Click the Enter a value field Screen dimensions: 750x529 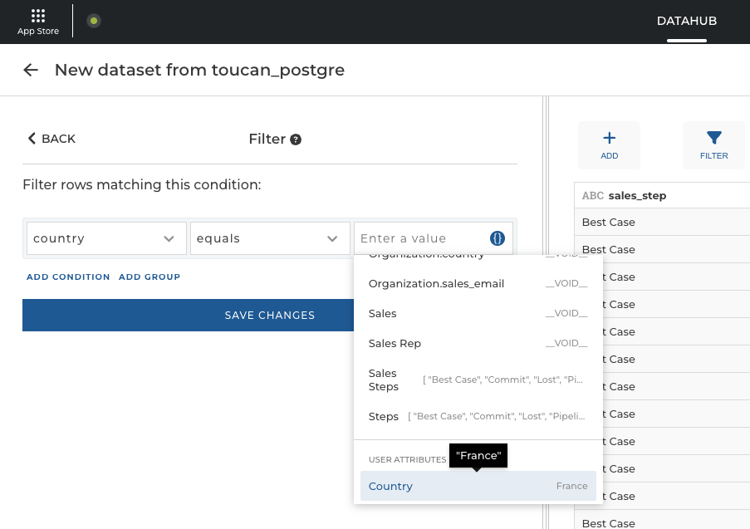click(x=419, y=238)
